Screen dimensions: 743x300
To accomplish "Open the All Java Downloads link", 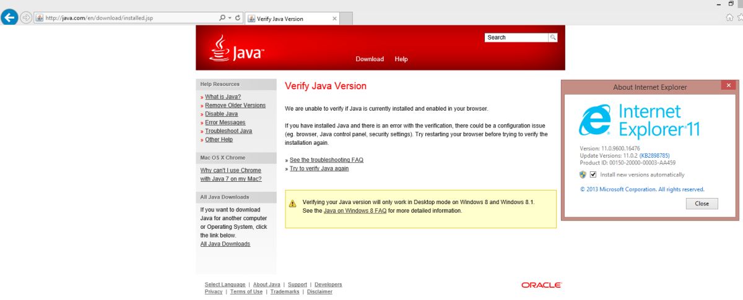I will pos(225,244).
